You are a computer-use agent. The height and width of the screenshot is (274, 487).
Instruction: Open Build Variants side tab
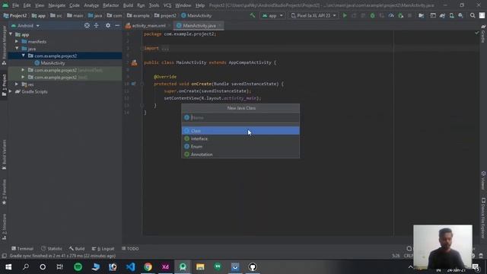(4, 155)
